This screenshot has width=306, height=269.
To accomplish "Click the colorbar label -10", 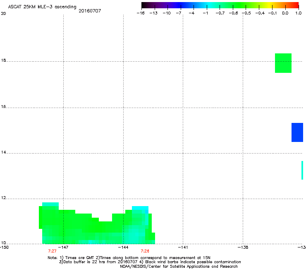I will pyautogui.click(x=167, y=13).
